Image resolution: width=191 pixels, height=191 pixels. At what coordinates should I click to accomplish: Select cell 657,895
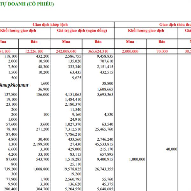click(x=107, y=154)
